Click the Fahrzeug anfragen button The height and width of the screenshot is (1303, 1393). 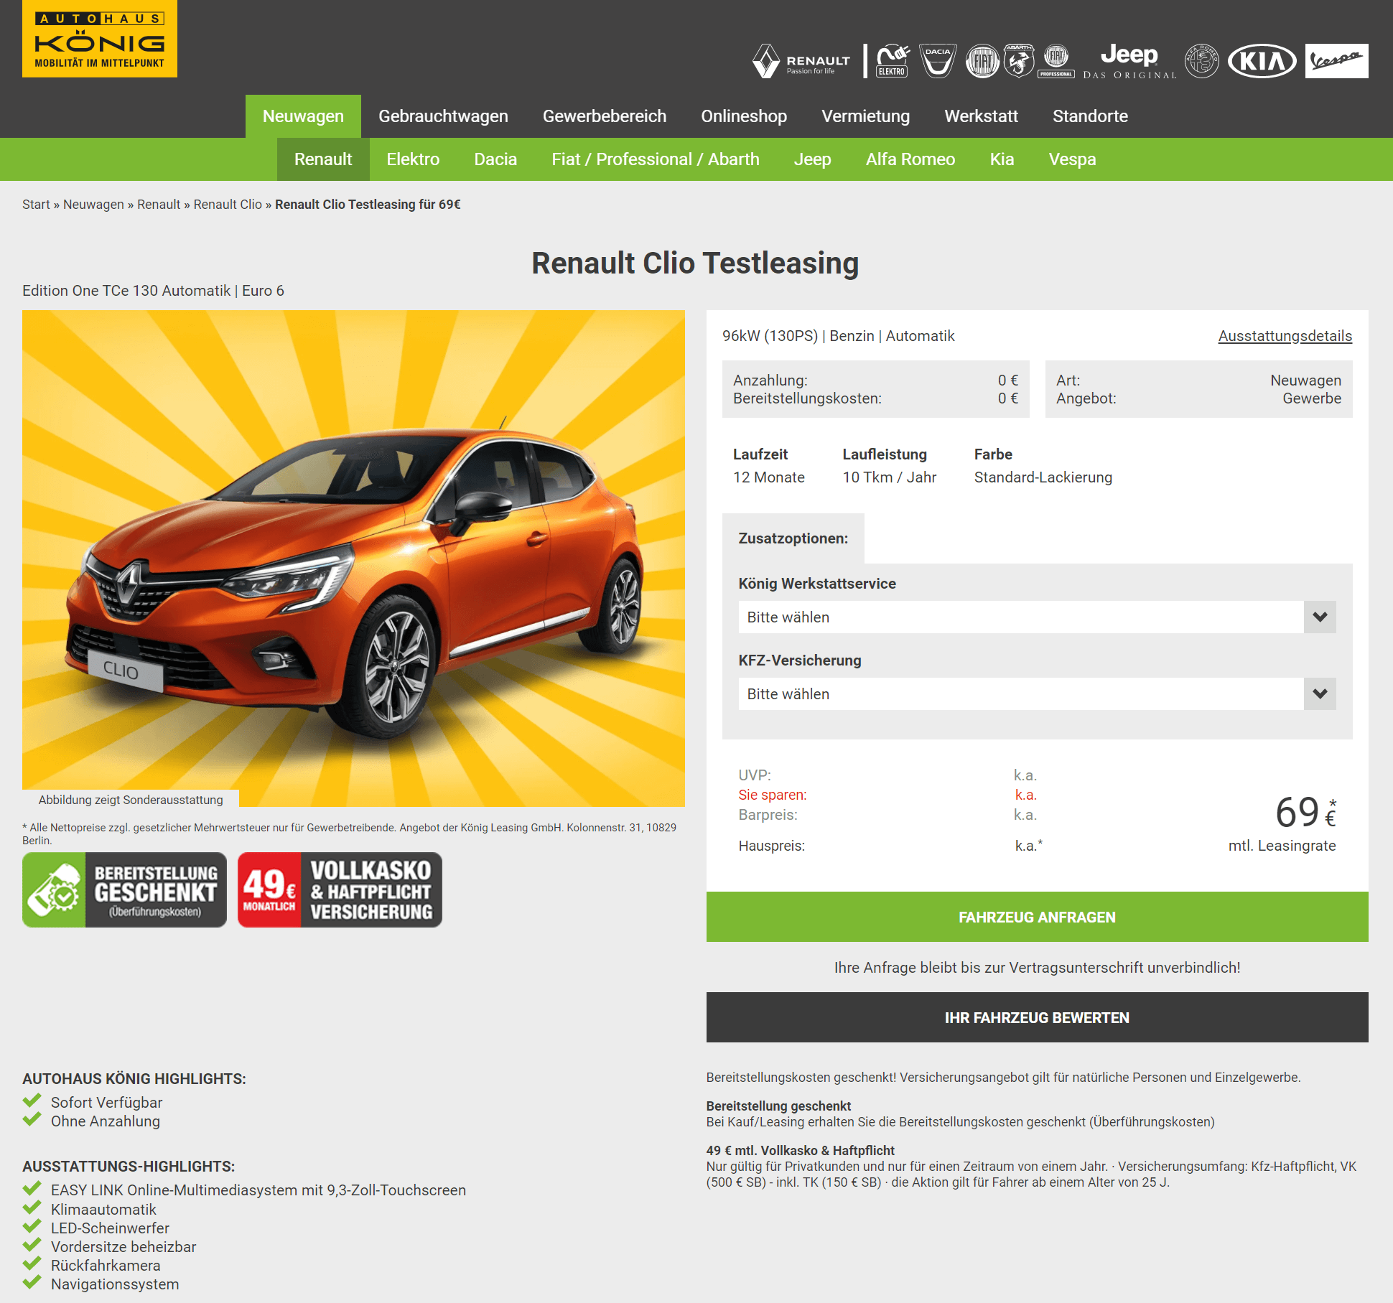(x=1037, y=917)
